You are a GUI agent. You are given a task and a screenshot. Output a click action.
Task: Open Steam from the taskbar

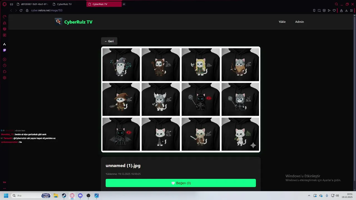click(64, 196)
